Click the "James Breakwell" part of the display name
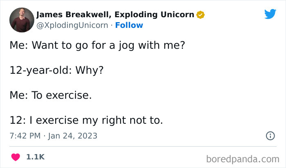This screenshot has height=168, width=286. click(74, 15)
